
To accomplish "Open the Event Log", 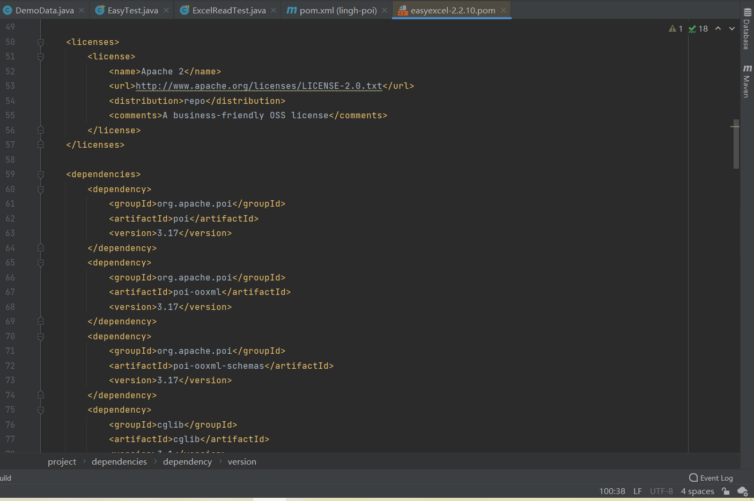I will pos(711,478).
